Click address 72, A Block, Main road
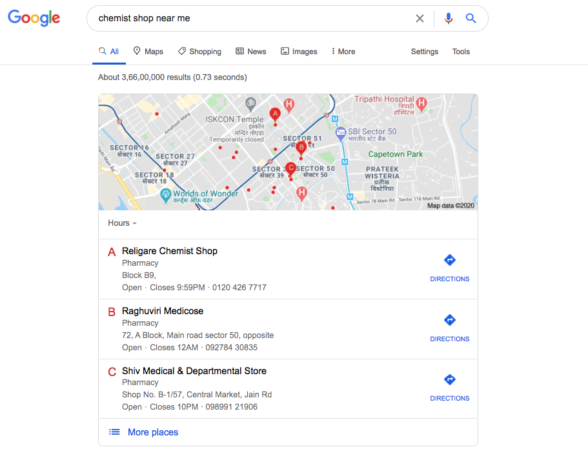The image size is (588, 458). 198,335
